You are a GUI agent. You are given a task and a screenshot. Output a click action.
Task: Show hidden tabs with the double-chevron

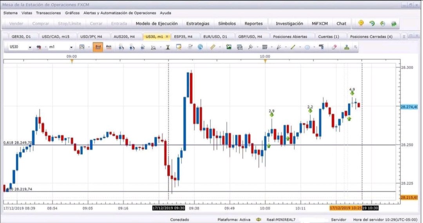(x=404, y=37)
